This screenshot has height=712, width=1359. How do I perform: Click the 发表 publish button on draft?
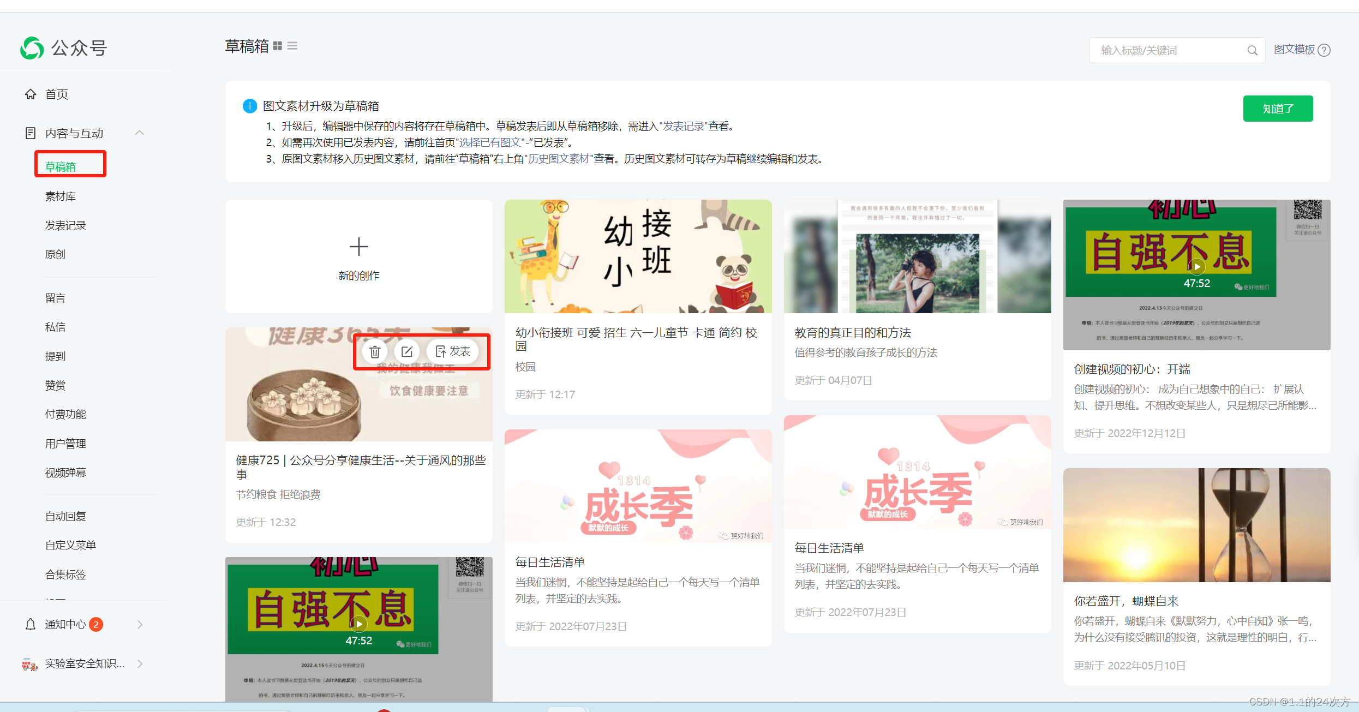[x=453, y=352]
